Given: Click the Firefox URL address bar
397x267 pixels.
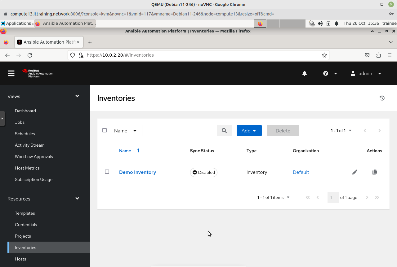Looking at the screenshot, I should (x=198, y=55).
